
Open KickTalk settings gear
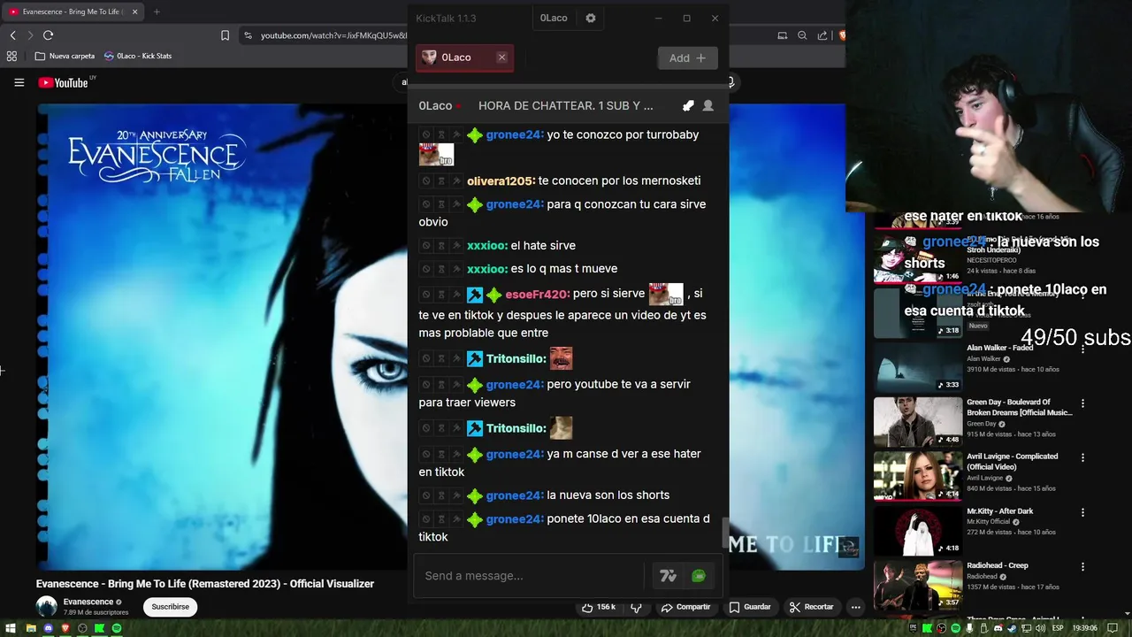click(591, 18)
